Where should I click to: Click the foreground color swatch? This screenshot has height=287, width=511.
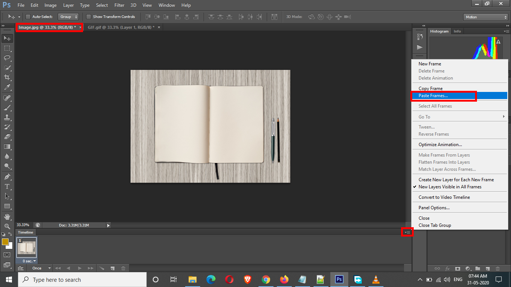pos(5,242)
